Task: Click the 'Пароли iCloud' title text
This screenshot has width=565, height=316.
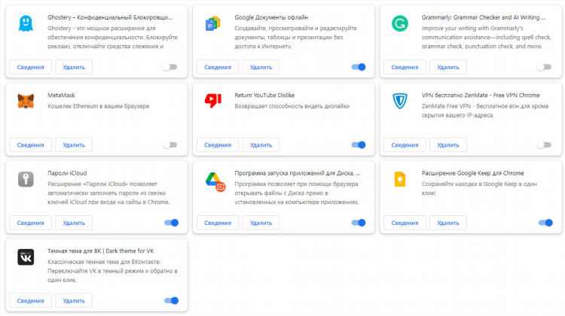Action: (x=67, y=173)
